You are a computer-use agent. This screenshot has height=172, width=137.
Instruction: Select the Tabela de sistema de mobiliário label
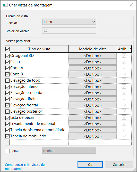tap(38, 130)
